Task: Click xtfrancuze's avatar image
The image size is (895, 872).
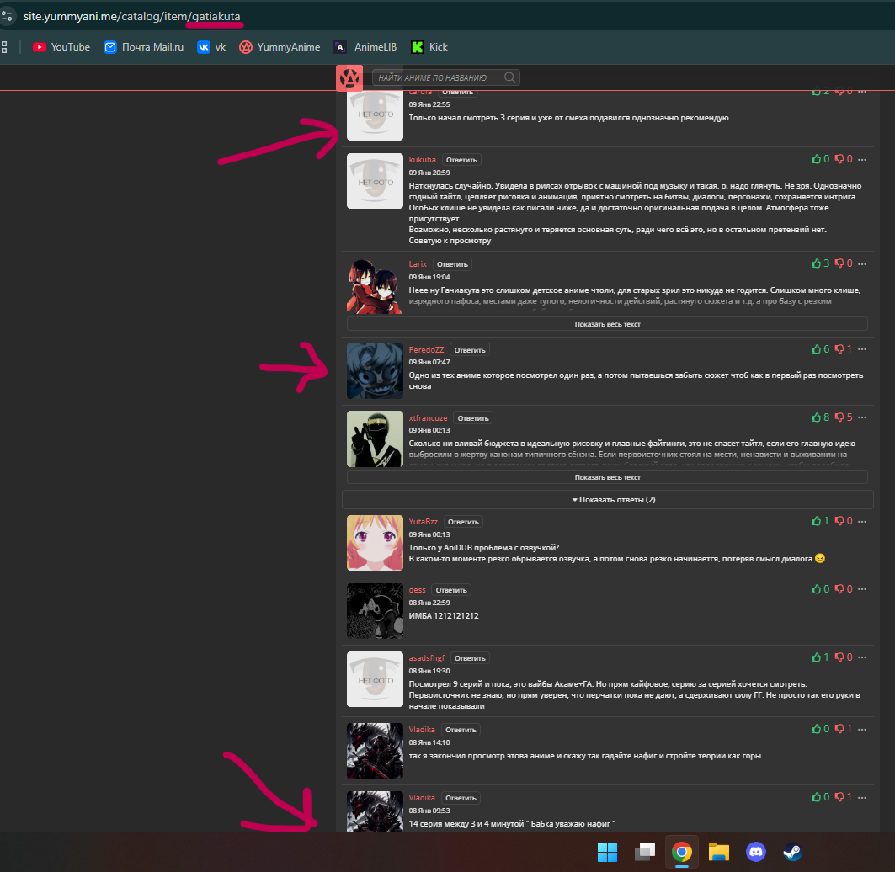Action: point(375,439)
